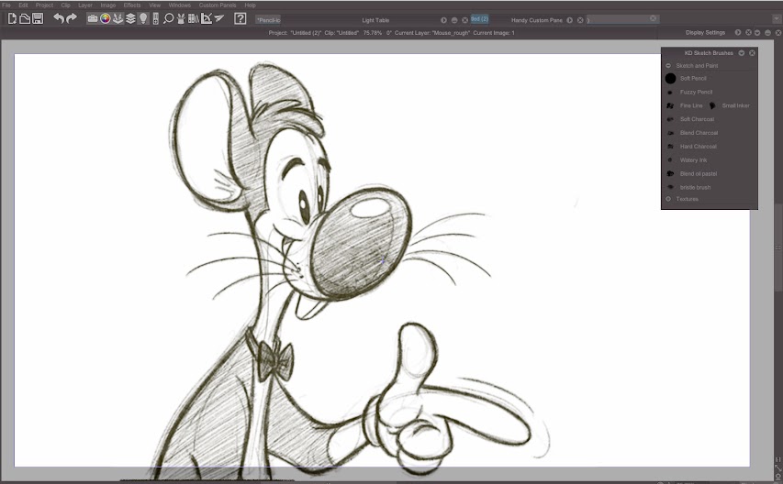Image resolution: width=783 pixels, height=484 pixels.
Task: Open the KD Sketch Brushes panel dropdown
Action: click(742, 53)
